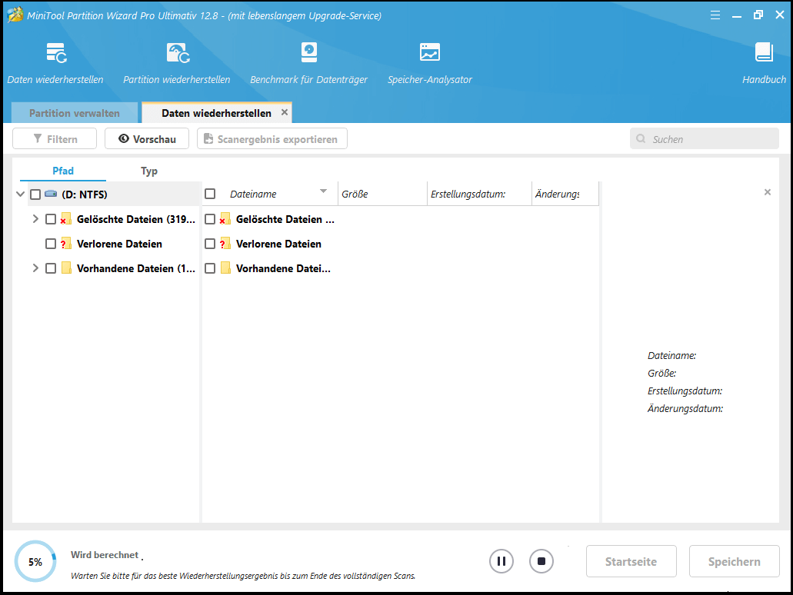Collapse the D: NTFS tree node
This screenshot has height=595, width=793.
tap(20, 194)
